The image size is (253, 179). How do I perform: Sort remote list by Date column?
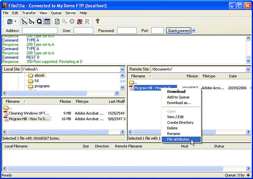click(238, 76)
